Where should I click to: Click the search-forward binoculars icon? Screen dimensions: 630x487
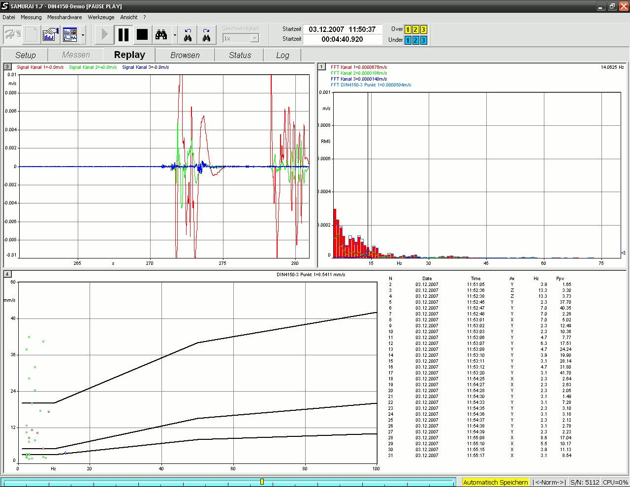(x=206, y=34)
